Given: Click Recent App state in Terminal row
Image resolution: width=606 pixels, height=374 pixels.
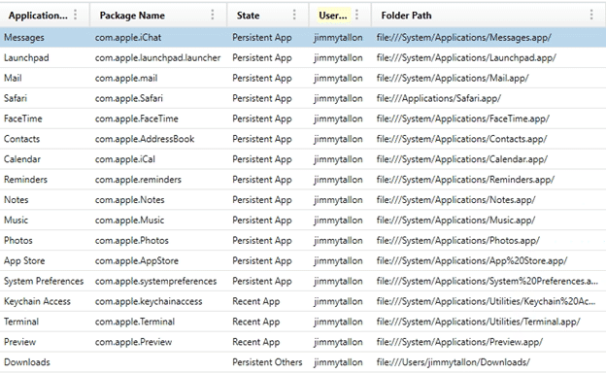Looking at the screenshot, I should click(255, 322).
